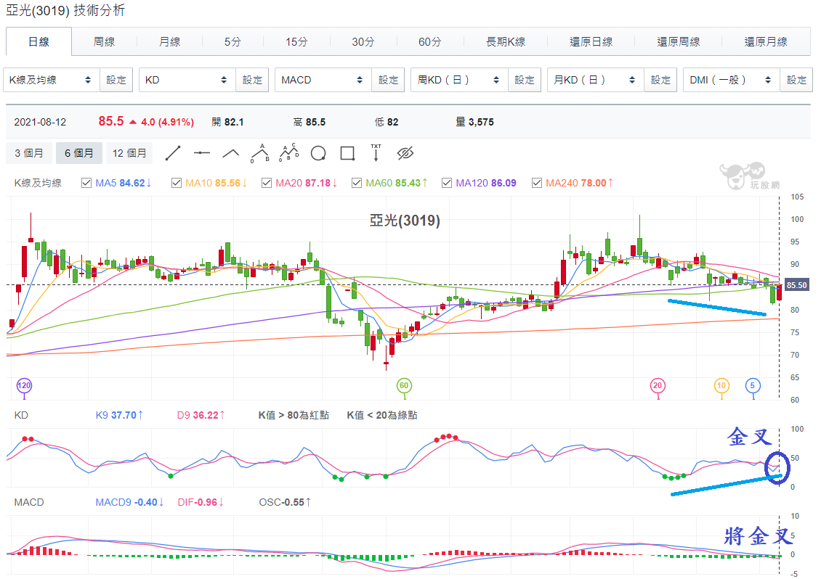821x579 pixels.
Task: Click the MA20 marker on the chart timeline
Action: (x=657, y=386)
